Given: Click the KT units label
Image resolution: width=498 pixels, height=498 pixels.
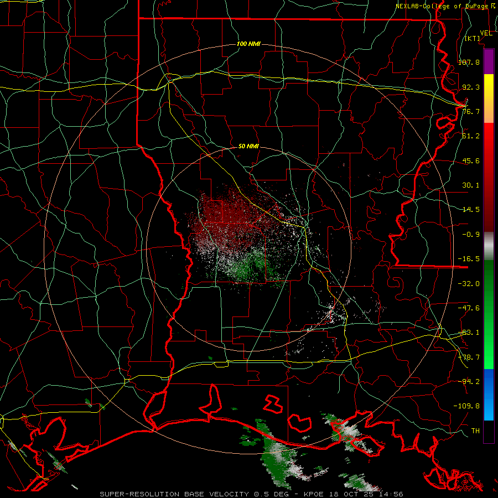Looking at the screenshot, I should tap(473, 38).
